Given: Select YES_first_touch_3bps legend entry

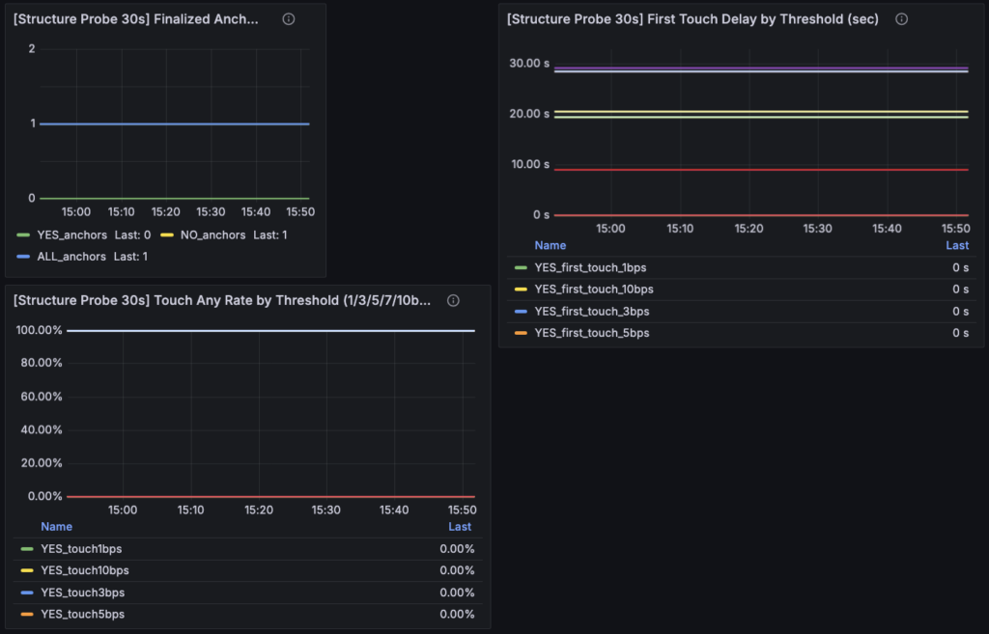Looking at the screenshot, I should (x=591, y=312).
